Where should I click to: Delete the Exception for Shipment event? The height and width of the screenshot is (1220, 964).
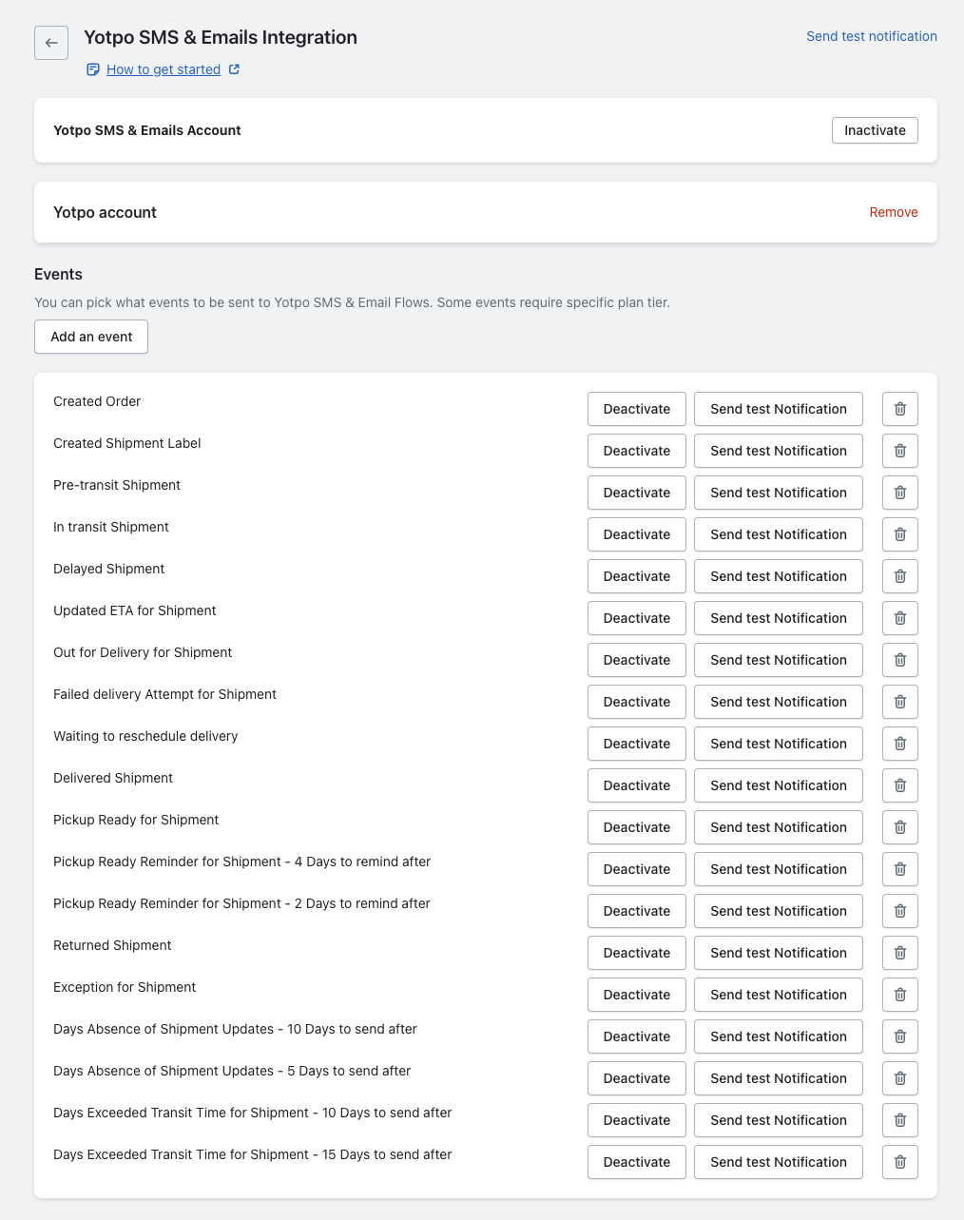(x=899, y=995)
